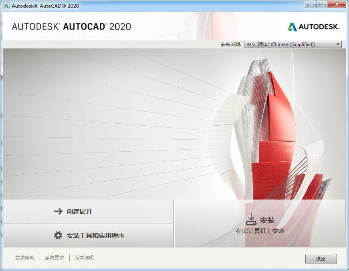
Task: Choose 安装工具和实用程序
Action: click(x=87, y=236)
